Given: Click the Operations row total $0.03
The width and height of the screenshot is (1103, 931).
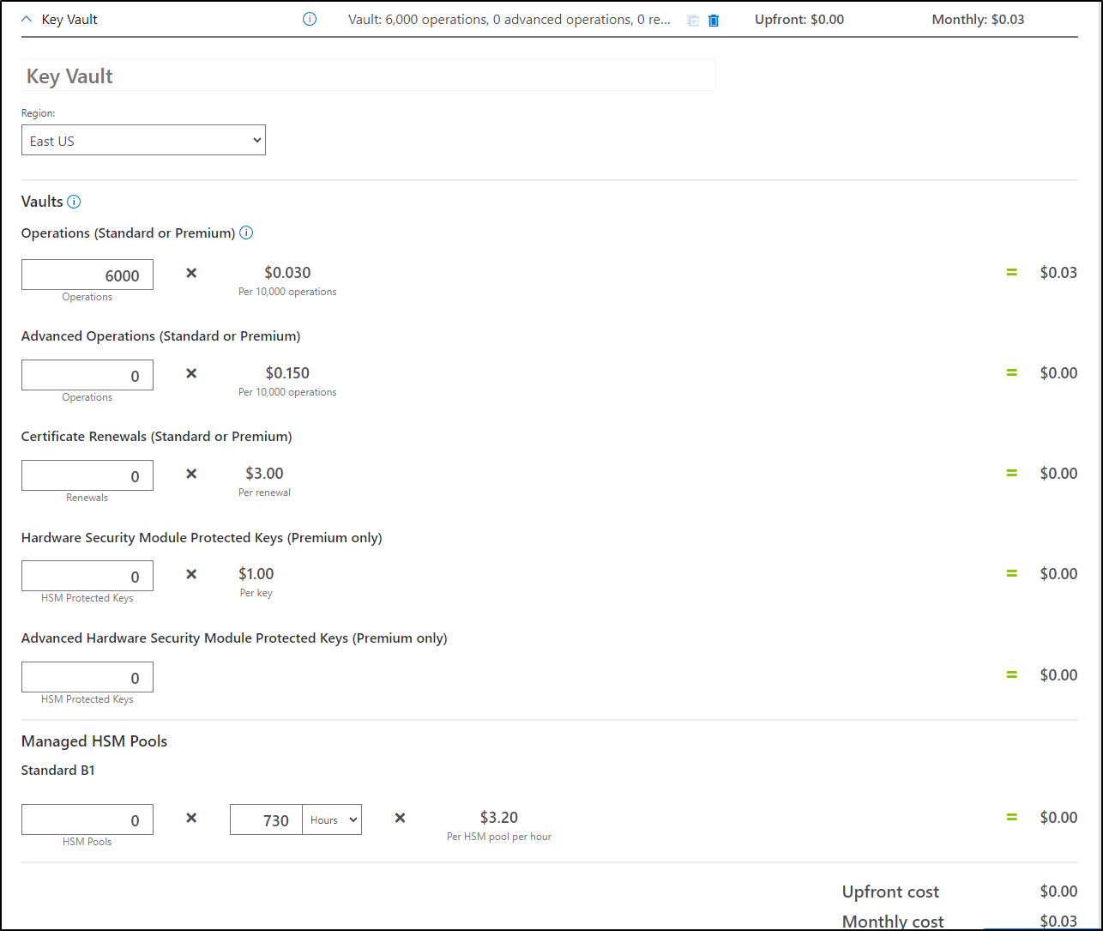Looking at the screenshot, I should [x=1058, y=273].
